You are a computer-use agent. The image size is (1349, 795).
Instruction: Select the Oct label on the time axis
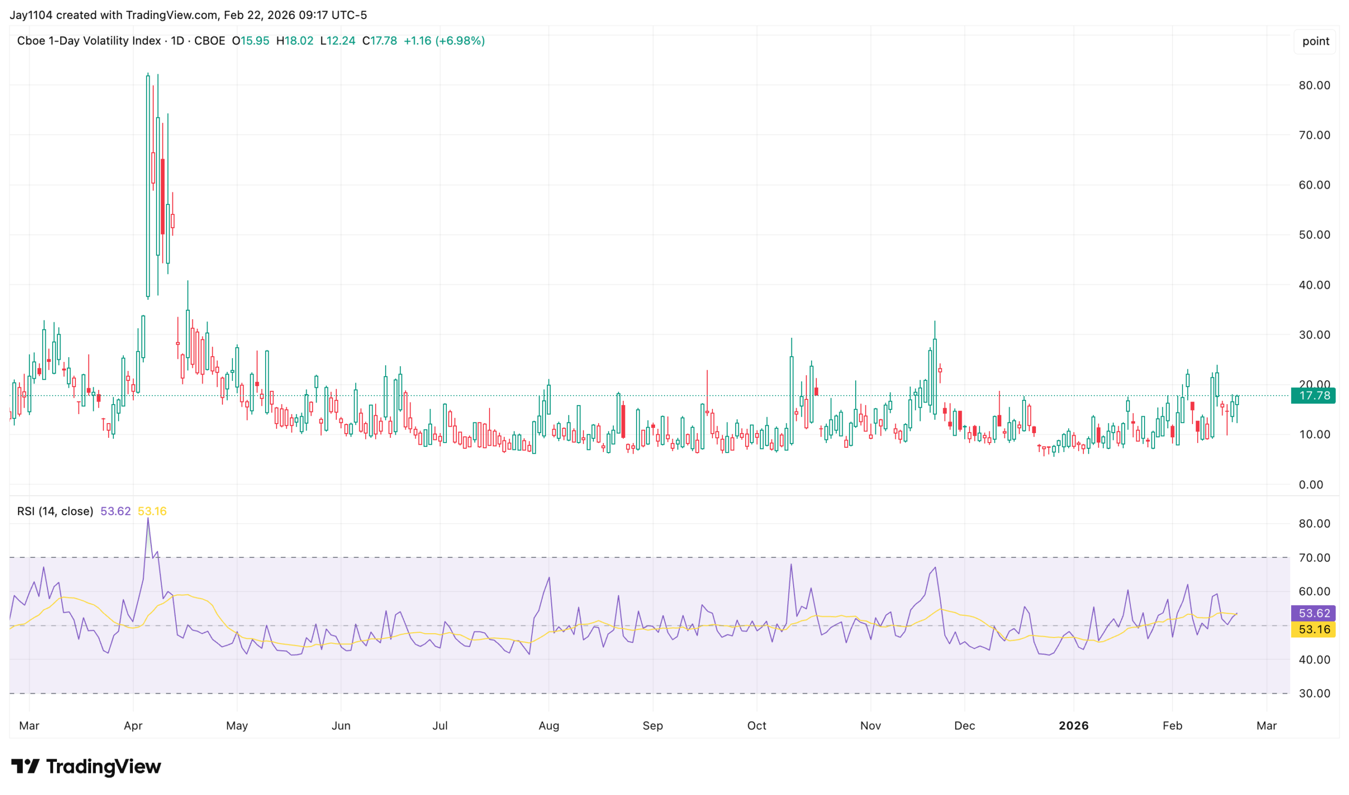point(757,725)
